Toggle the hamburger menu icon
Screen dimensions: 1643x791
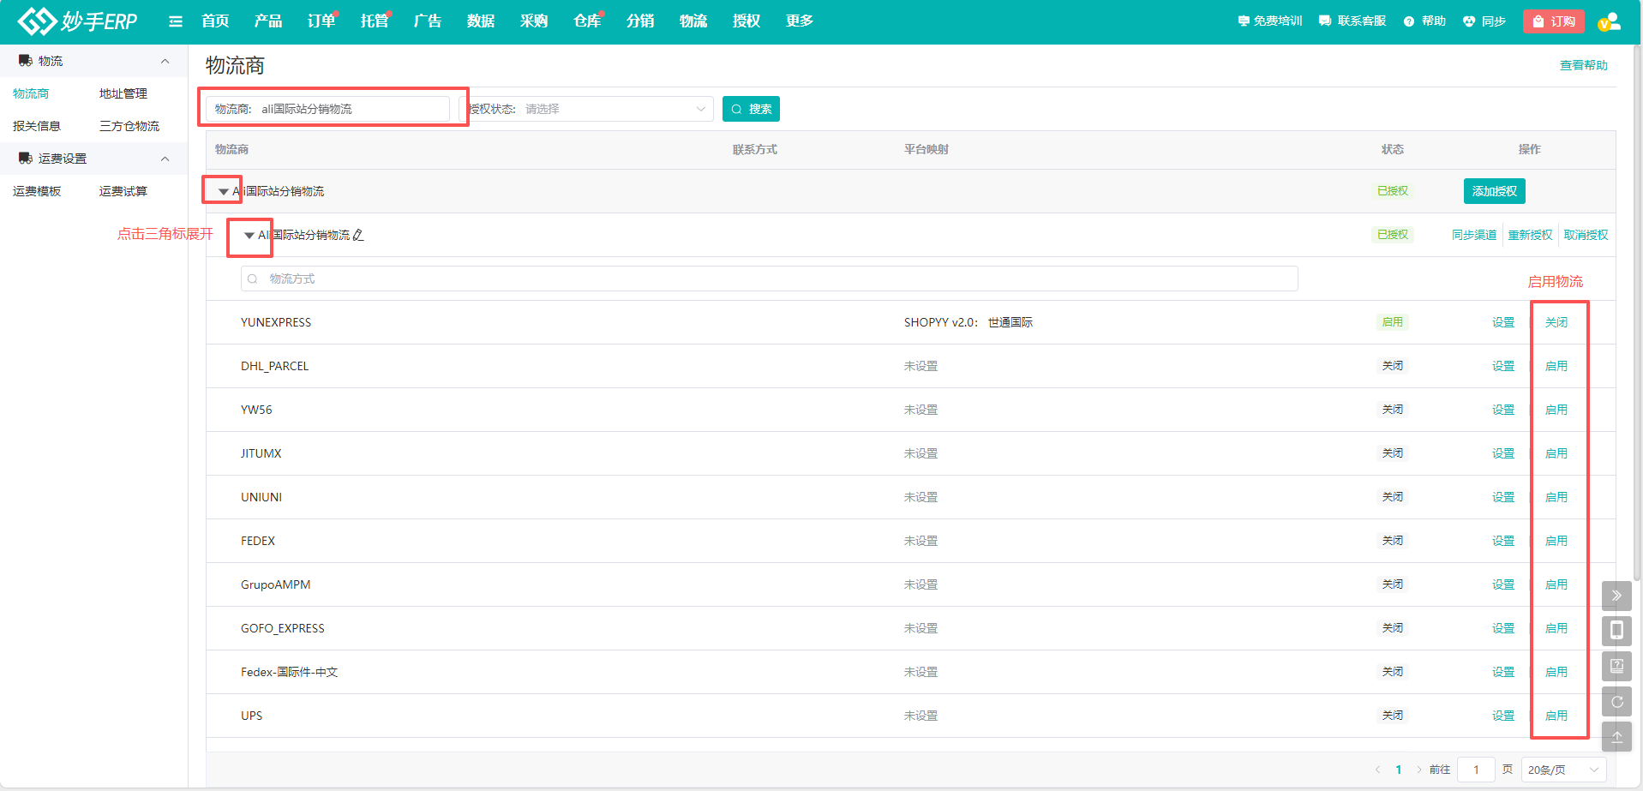pos(176,21)
